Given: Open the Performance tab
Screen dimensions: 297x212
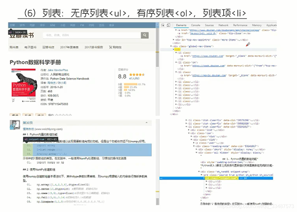Looking at the screenshot, I should tap(240, 25).
